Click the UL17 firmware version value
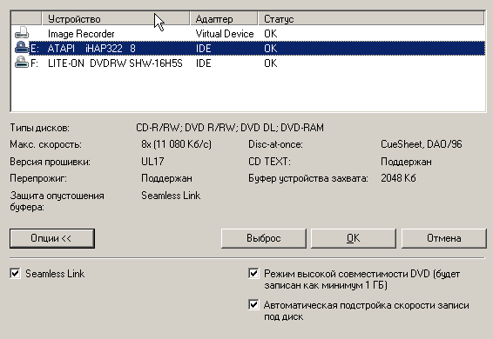This screenshot has height=339, width=493. (152, 162)
